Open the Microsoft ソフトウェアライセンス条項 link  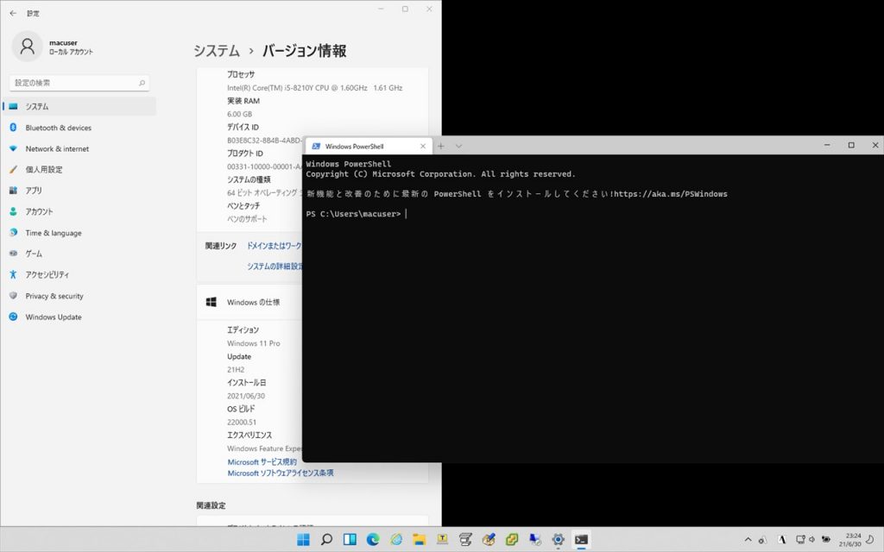coord(281,474)
